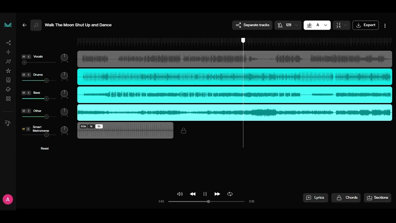This screenshot has height=223, width=396.
Task: Click the Drums volume slider handle
Action: click(46, 81)
